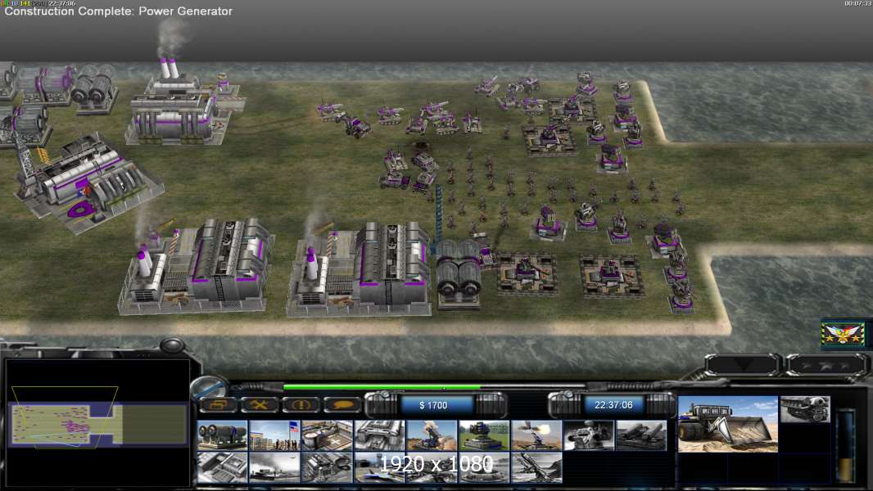Click the vertical power level meter
873x491 pixels.
(x=846, y=445)
